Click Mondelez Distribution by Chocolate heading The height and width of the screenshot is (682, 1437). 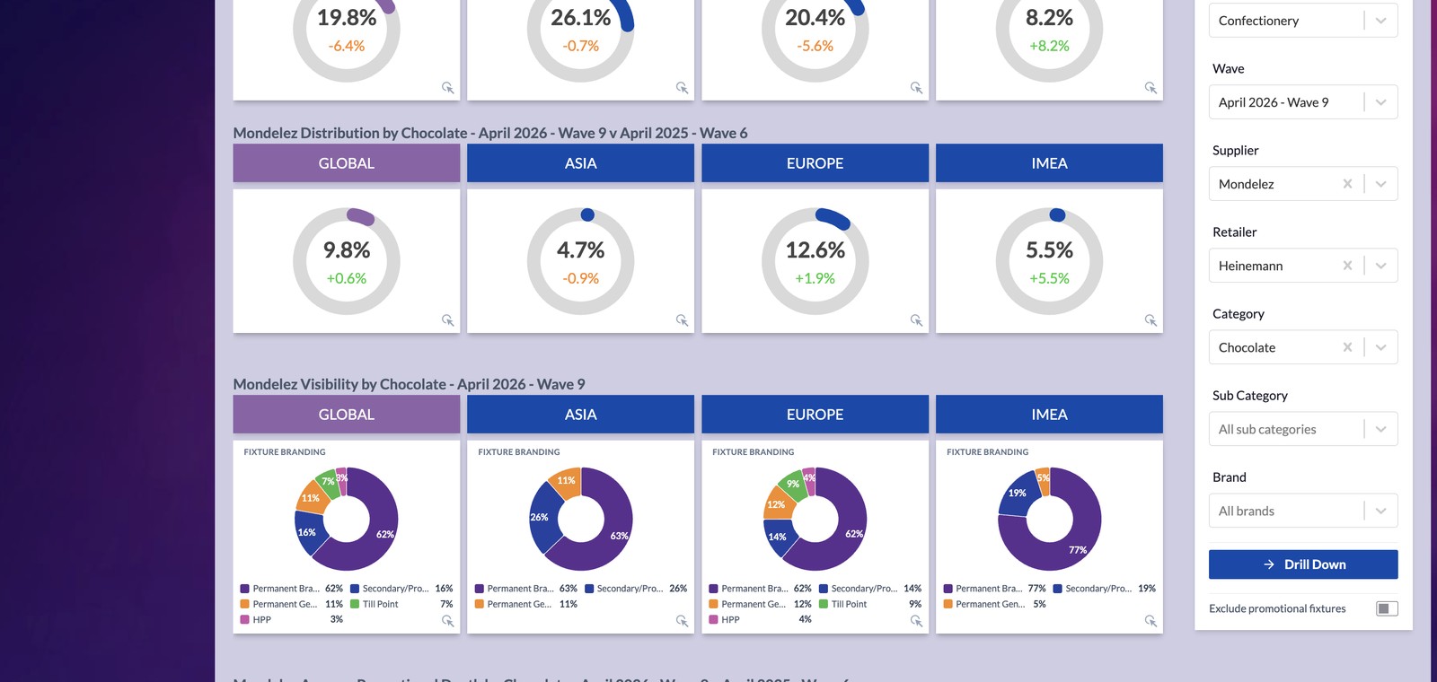490,133
